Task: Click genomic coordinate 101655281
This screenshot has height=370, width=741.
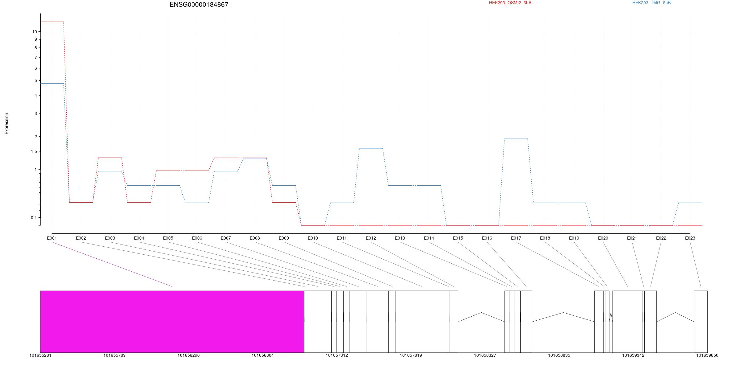Action: (x=40, y=355)
